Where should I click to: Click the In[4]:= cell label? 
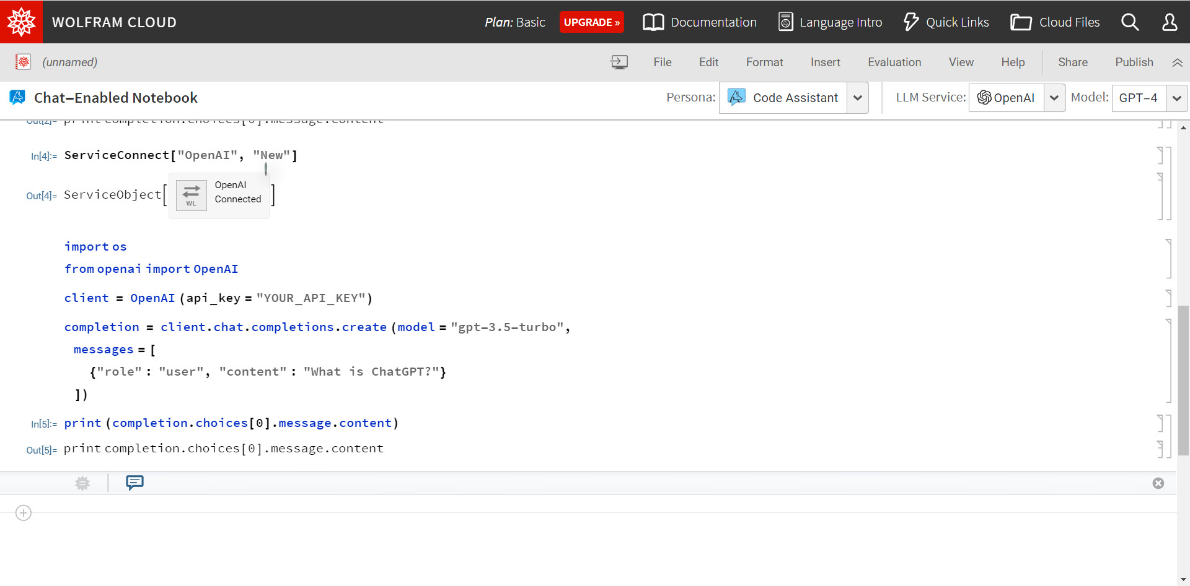tap(44, 157)
